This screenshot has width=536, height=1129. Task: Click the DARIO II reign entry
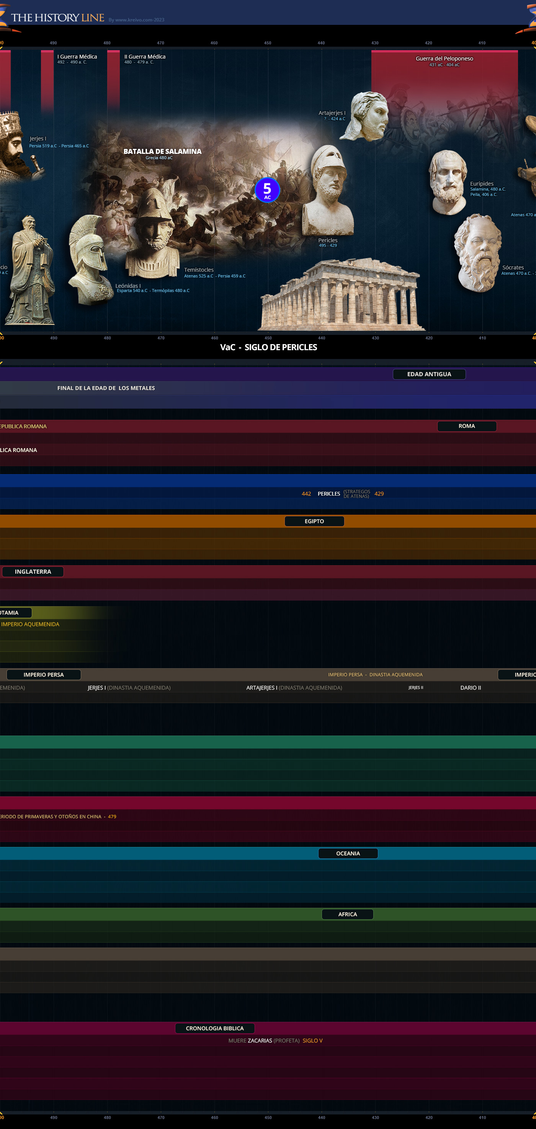click(x=471, y=688)
